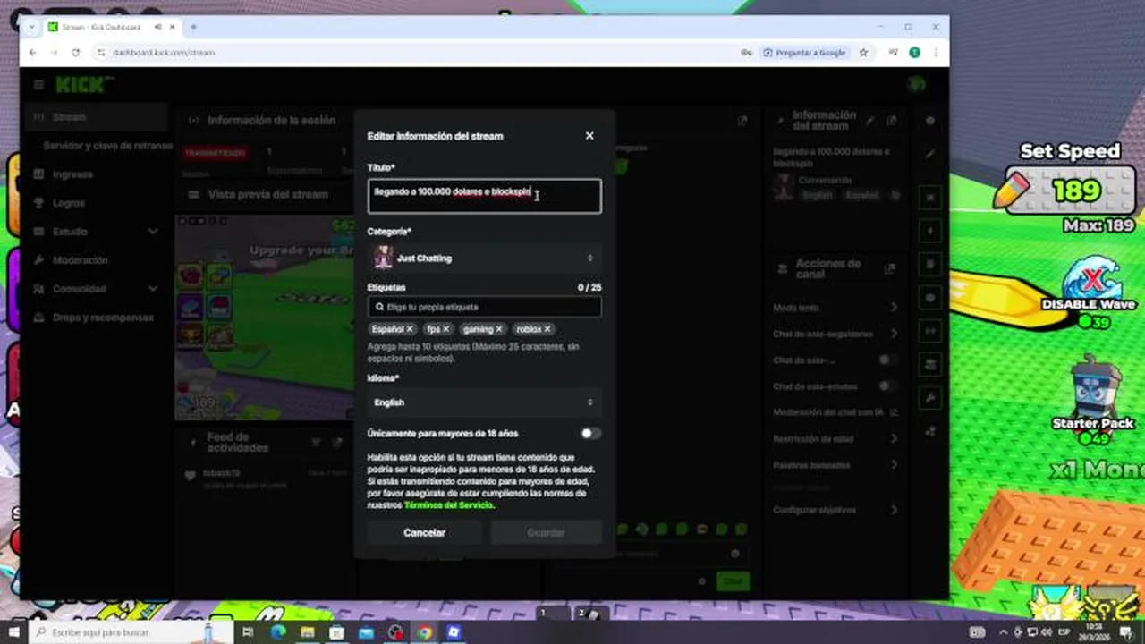Pop out the Información del stream panel
1145x644 pixels.
891,120
